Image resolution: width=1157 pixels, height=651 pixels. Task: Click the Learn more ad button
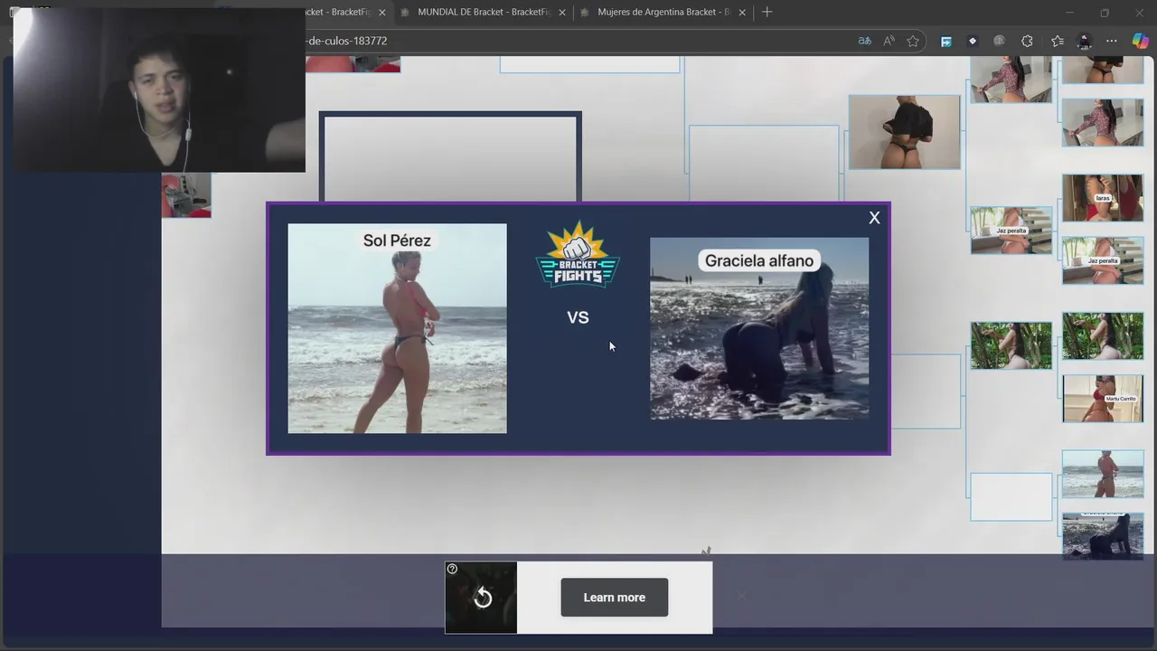pyautogui.click(x=615, y=598)
